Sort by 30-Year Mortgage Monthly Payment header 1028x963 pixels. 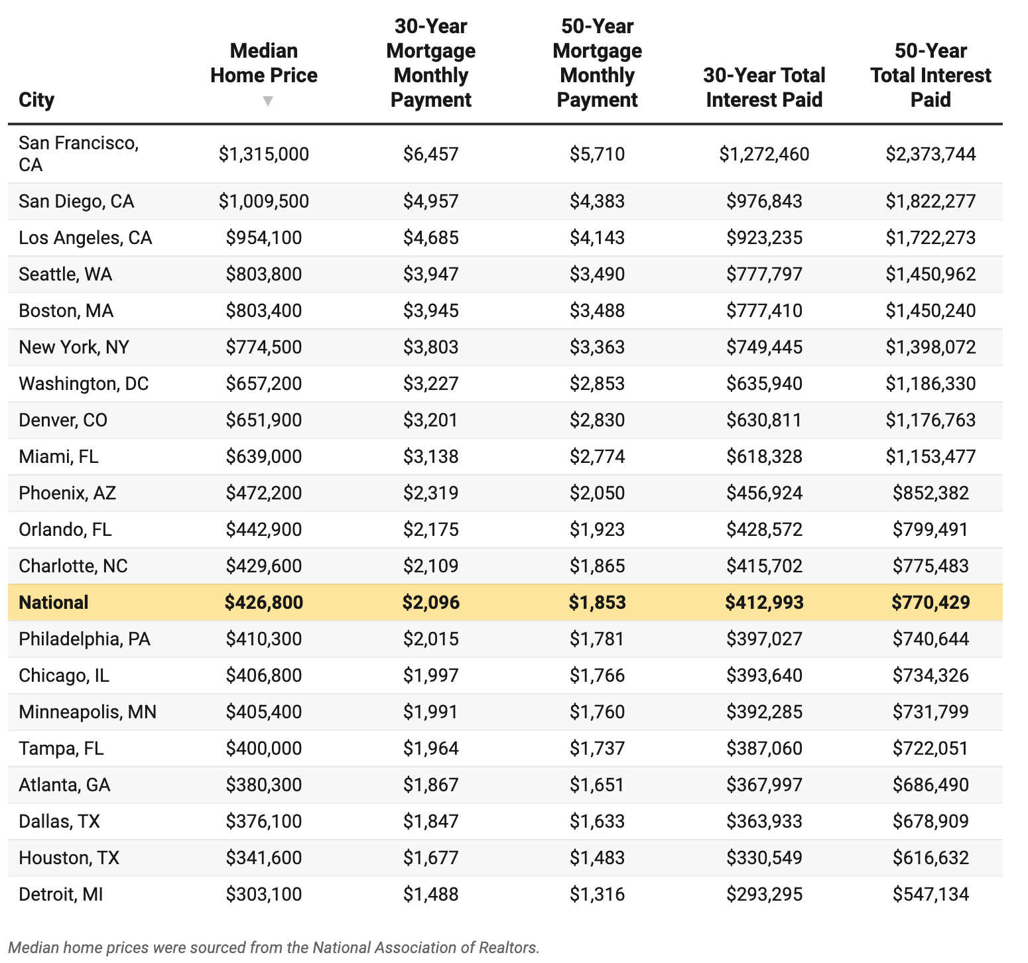[430, 63]
